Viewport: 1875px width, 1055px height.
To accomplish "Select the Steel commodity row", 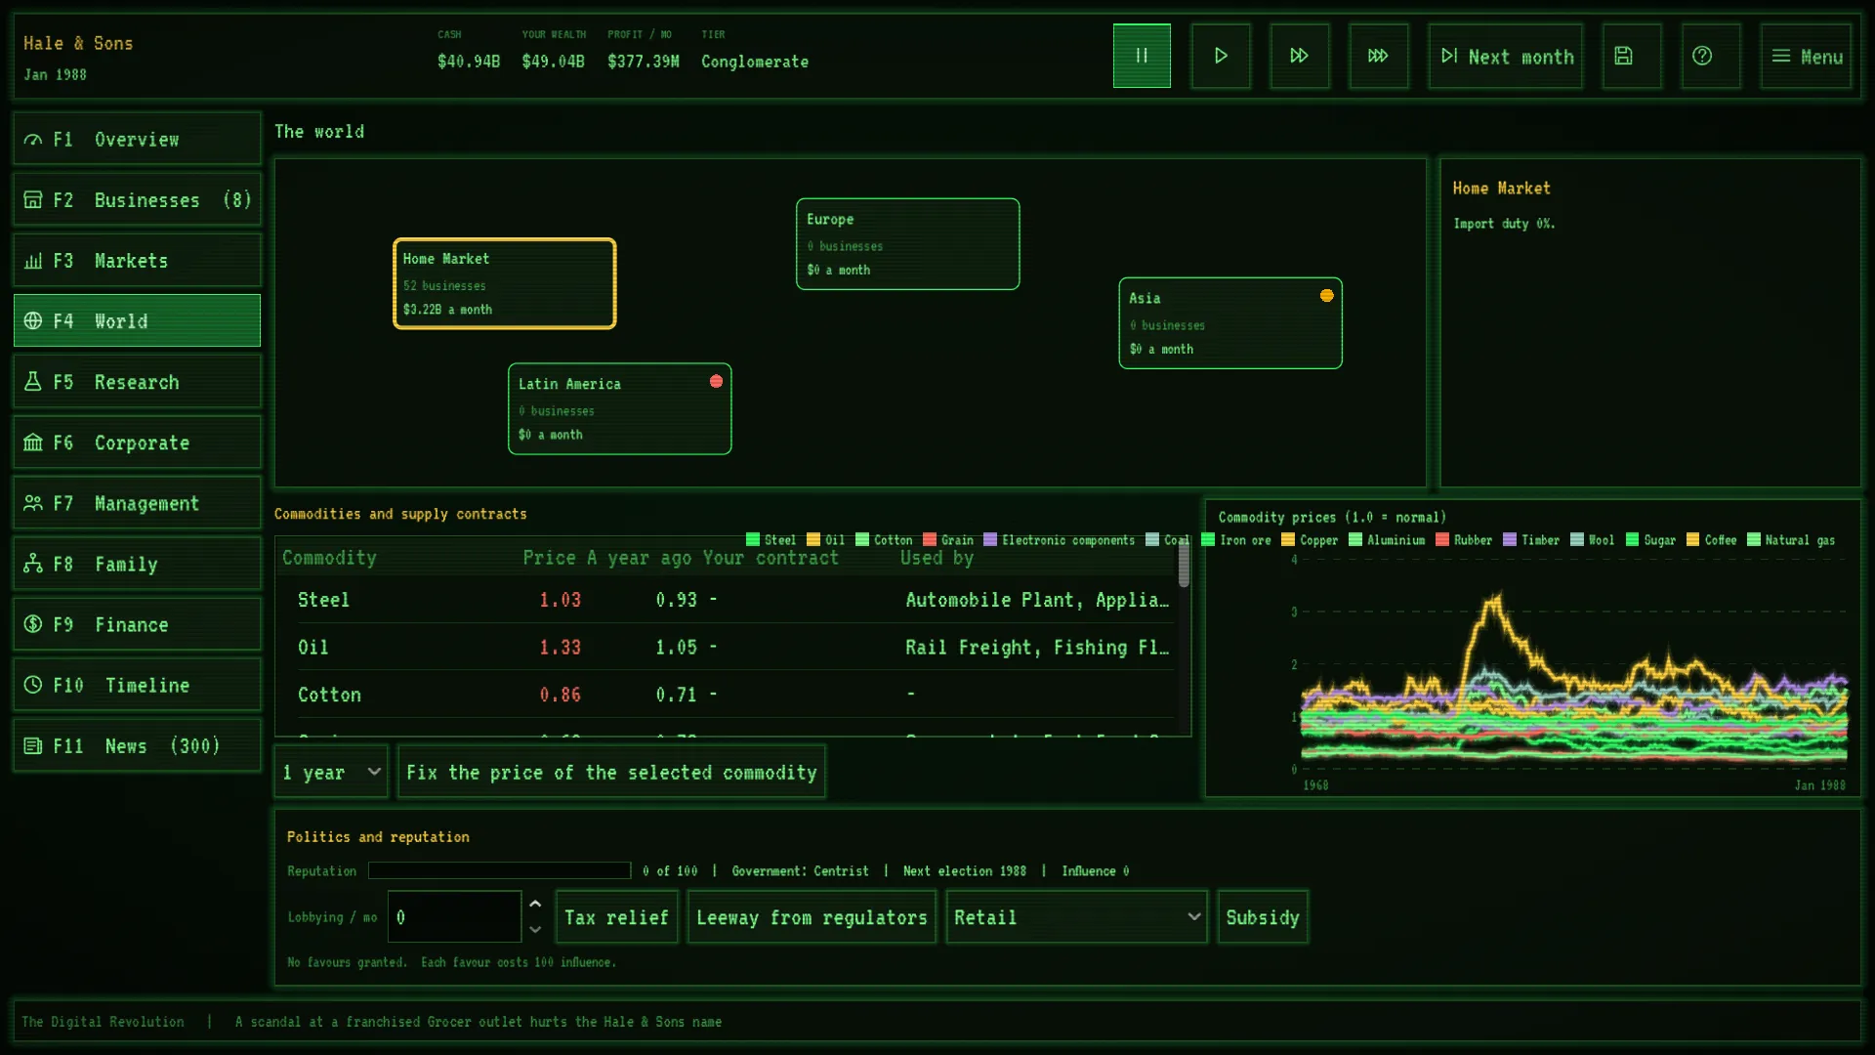I will (726, 600).
